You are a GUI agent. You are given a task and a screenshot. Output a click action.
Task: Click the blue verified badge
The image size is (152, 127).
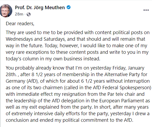69,7
